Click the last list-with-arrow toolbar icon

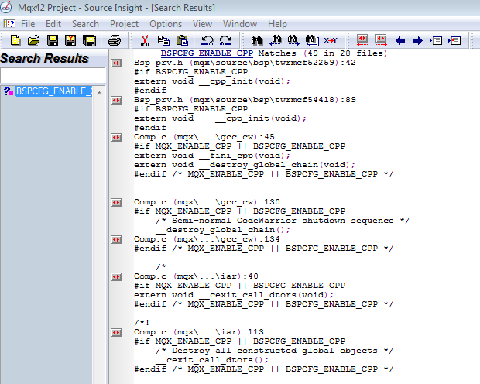click(x=454, y=40)
